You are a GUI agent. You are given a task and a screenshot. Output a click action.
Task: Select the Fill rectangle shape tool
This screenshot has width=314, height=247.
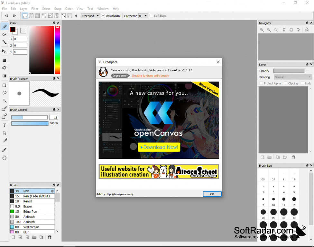pyautogui.click(x=5, y=60)
